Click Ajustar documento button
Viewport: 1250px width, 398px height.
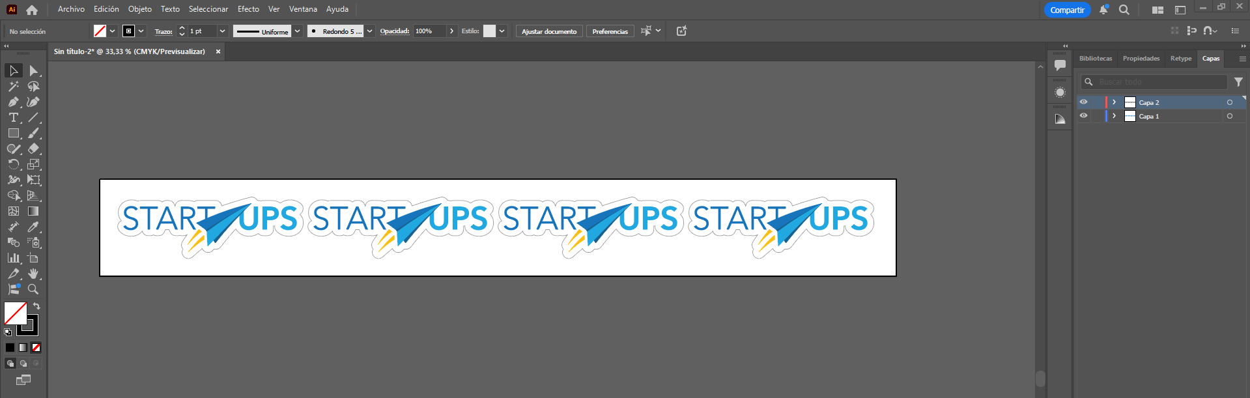click(x=549, y=31)
